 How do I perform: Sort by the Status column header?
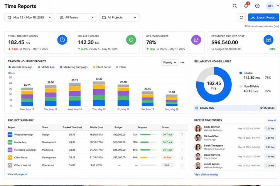click(165, 128)
